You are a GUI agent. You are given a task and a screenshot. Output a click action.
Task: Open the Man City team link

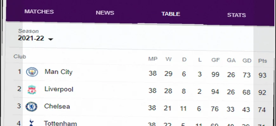(x=58, y=72)
